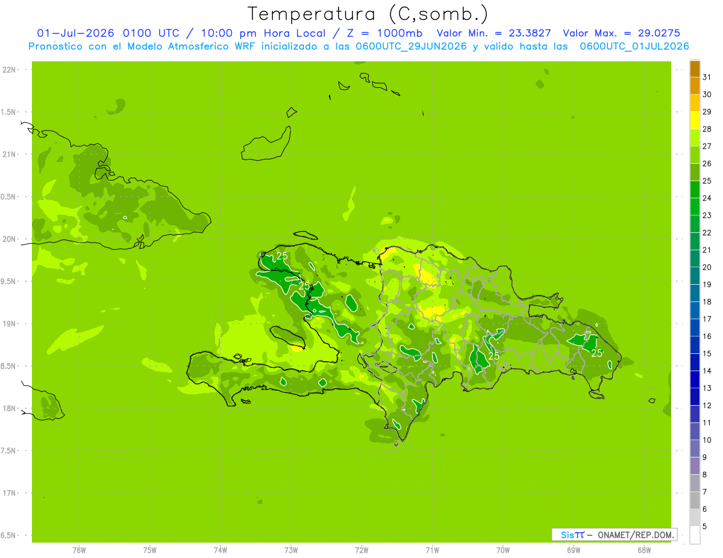Click the "75W" longitude axis label
This screenshot has height=558, width=723.
pos(150,550)
